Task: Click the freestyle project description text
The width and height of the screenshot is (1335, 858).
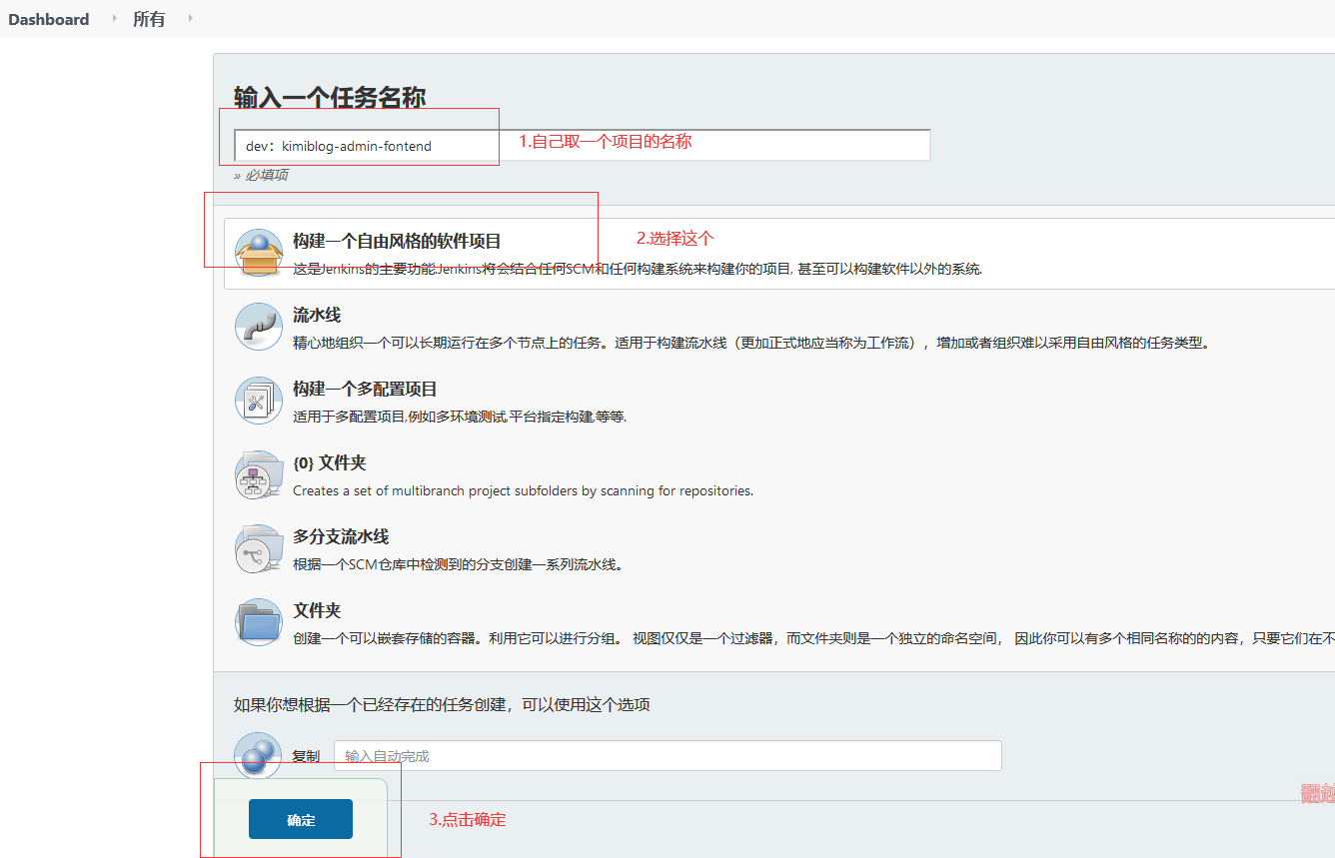Action: (x=638, y=269)
